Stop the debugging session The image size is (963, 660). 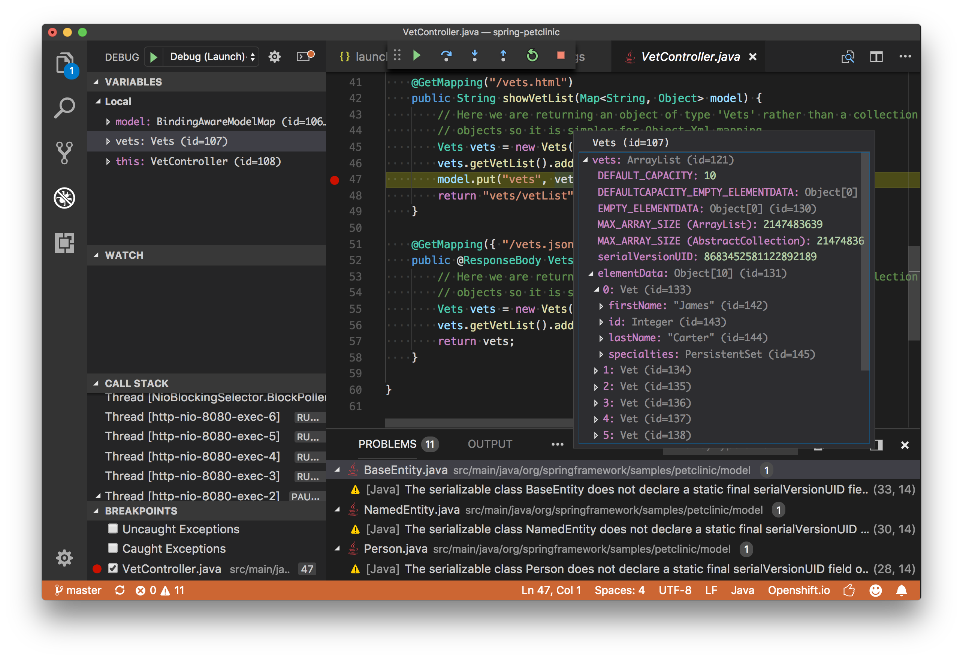(x=561, y=55)
